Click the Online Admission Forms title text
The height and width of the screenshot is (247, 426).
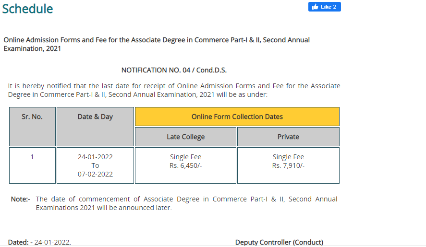click(x=157, y=44)
